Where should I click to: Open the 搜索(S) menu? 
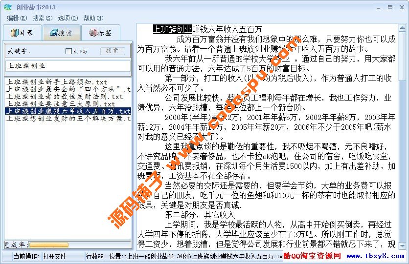[43, 18]
